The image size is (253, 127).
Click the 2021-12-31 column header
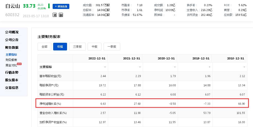[132, 58]
